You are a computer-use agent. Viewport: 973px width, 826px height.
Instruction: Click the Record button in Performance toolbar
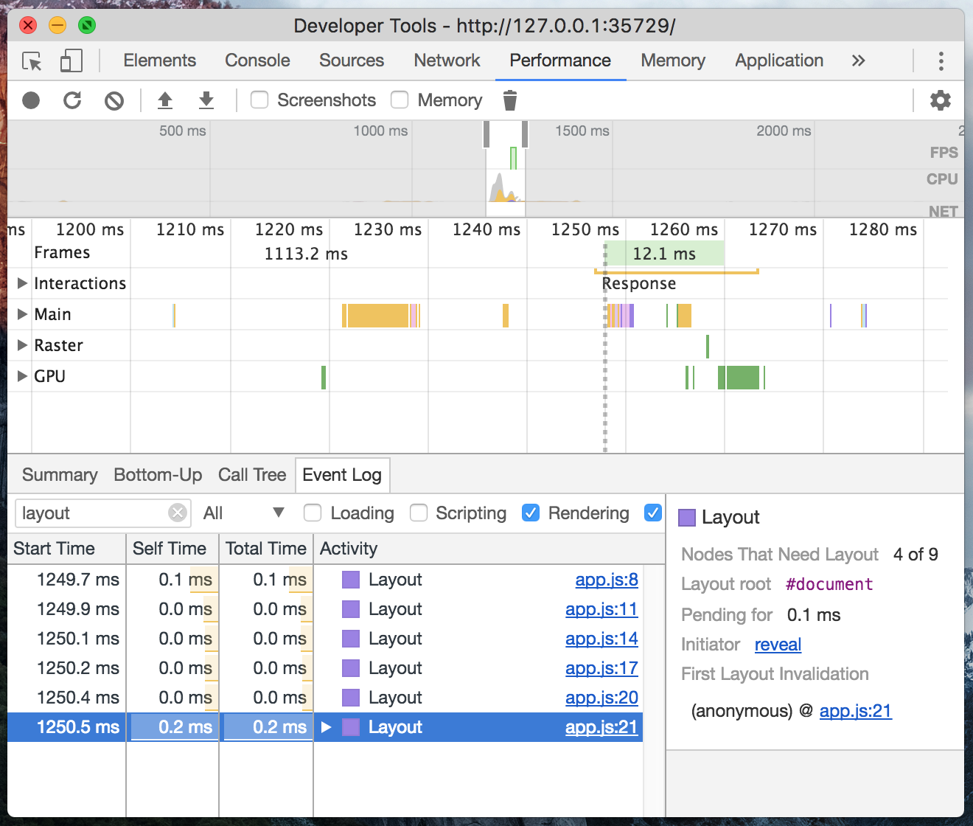click(31, 100)
